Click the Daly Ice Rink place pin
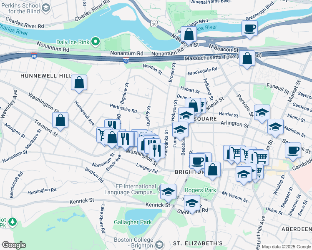The height and width of the screenshot is (250, 312). coord(96,42)
